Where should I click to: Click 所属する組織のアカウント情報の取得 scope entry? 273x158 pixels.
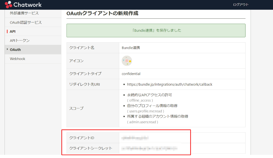[x=158, y=116]
